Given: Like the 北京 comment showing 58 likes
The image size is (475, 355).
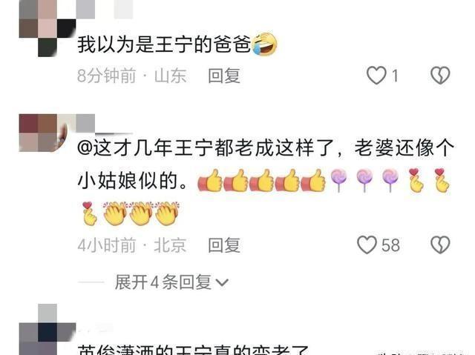Looking at the screenshot, I should pos(367,245).
